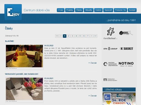Click the NoBasket sponsor logo

point(126,49)
